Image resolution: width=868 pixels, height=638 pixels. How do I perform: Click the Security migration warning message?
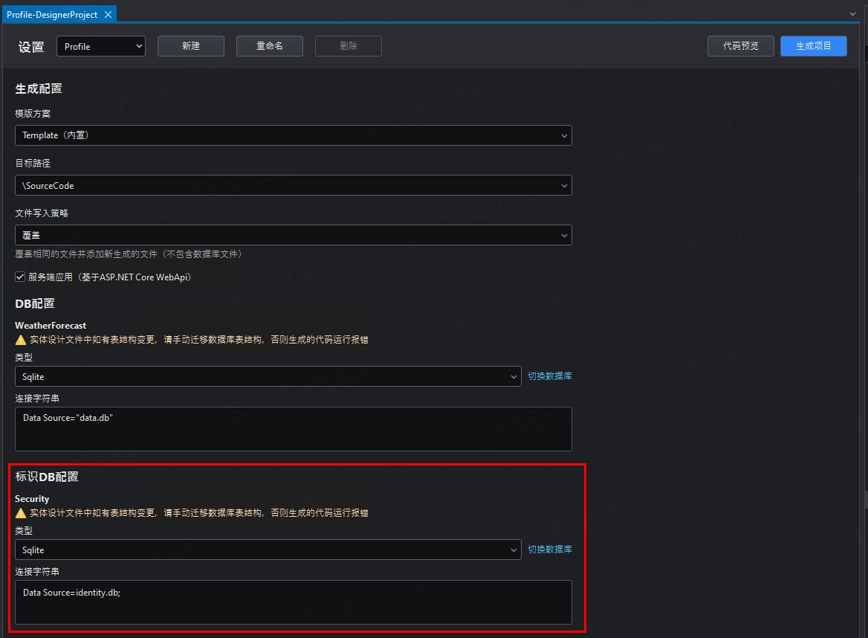pos(199,513)
